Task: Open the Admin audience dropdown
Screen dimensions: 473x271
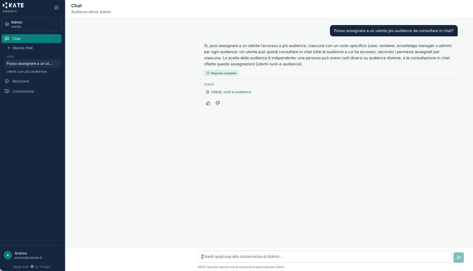Action: pos(31,24)
